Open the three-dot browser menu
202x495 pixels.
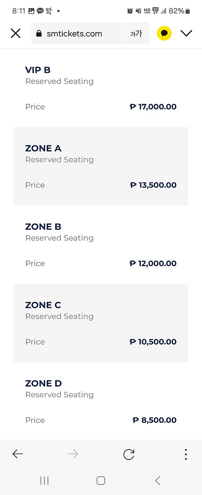pos(186,454)
